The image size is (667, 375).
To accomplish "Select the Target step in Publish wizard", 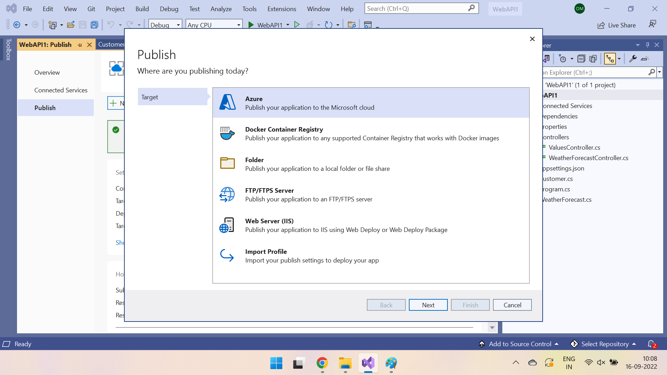I will (173, 97).
